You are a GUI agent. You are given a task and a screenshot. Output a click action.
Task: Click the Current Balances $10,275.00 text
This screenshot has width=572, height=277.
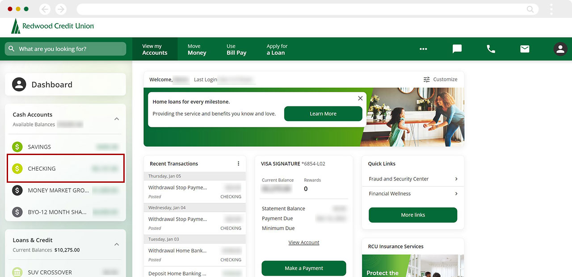(46, 250)
